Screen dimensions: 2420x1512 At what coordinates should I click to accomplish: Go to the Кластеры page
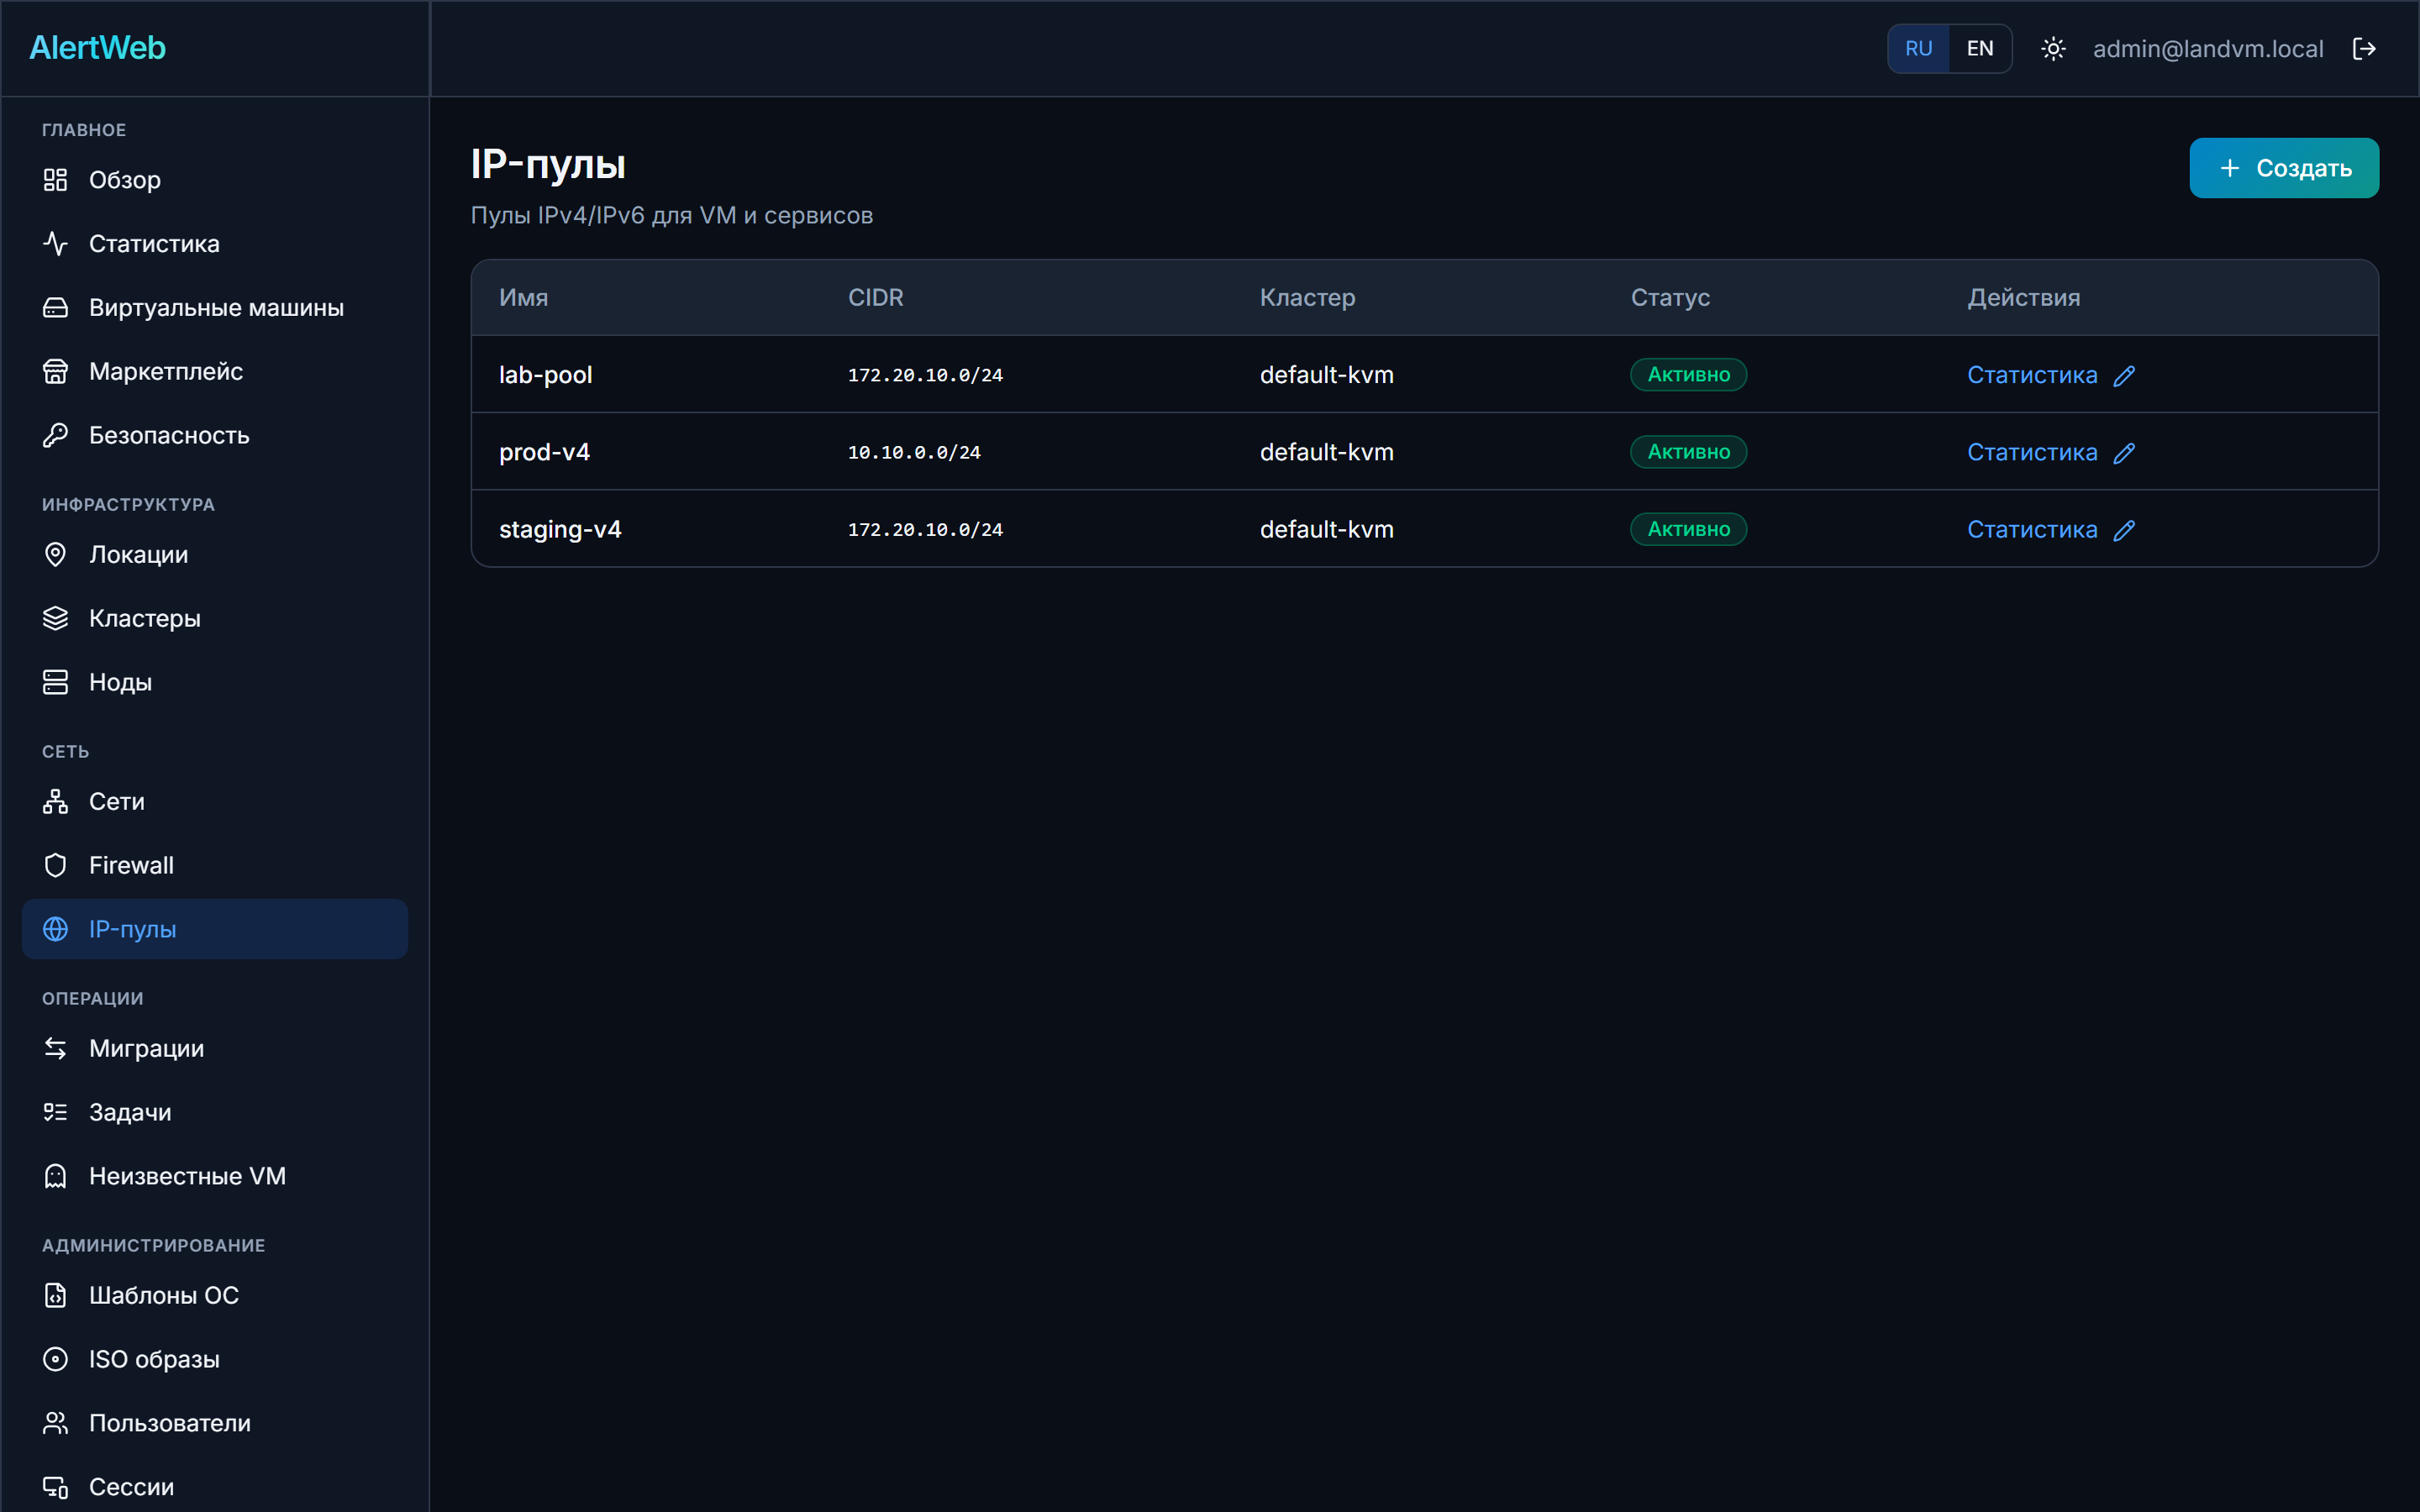point(215,619)
